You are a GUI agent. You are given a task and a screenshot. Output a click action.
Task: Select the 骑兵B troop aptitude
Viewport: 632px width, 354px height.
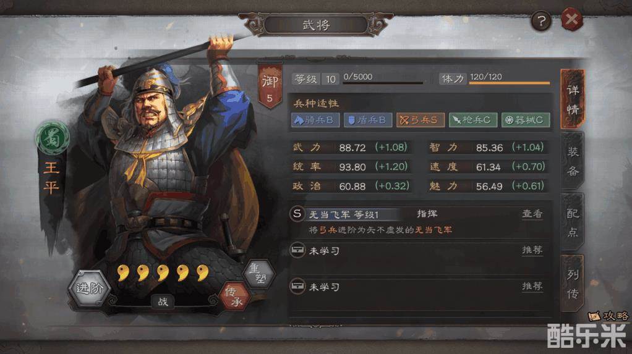click(x=315, y=120)
